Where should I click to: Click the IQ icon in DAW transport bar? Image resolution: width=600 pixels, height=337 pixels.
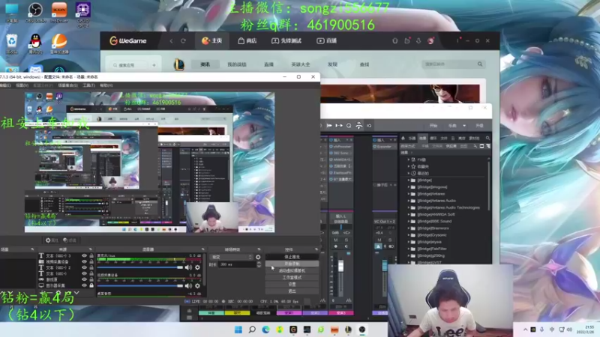(x=369, y=126)
